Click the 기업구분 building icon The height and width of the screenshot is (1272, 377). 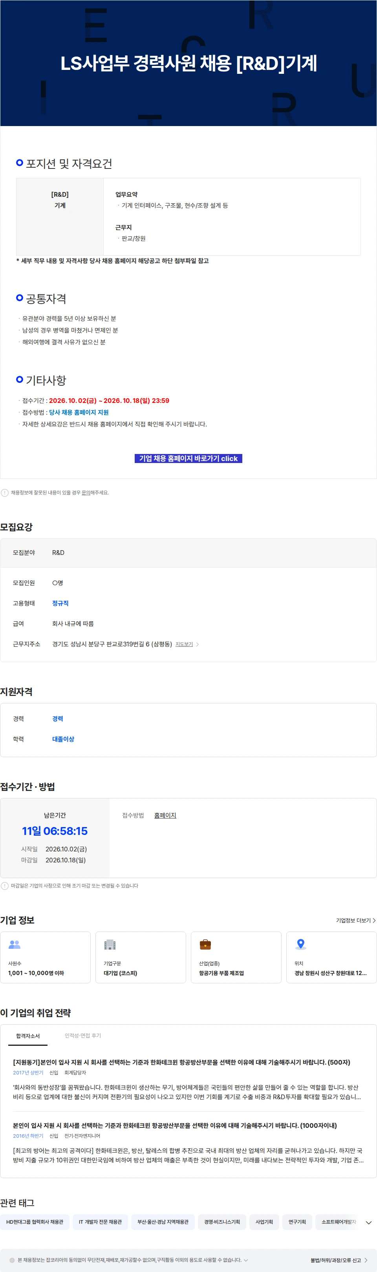110,944
